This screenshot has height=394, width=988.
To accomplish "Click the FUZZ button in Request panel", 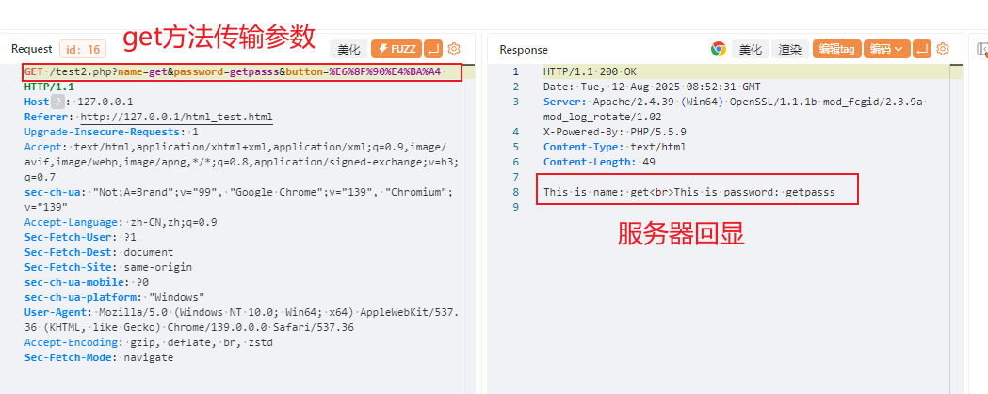I will pos(397,49).
